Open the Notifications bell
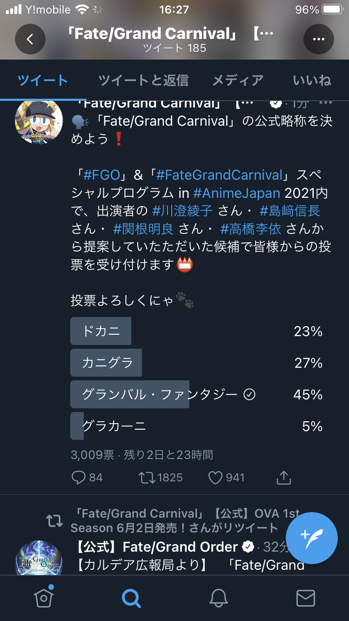Viewport: 349px width, 621px height. (x=218, y=598)
